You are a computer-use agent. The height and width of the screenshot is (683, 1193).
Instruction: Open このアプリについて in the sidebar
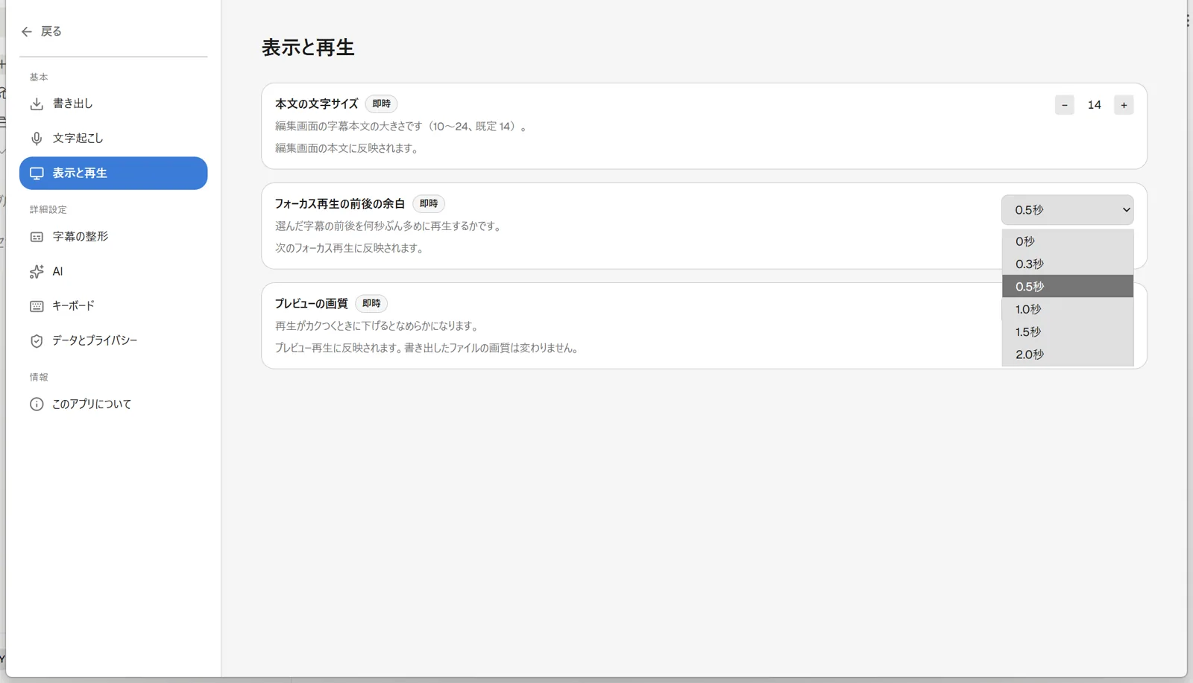point(113,404)
